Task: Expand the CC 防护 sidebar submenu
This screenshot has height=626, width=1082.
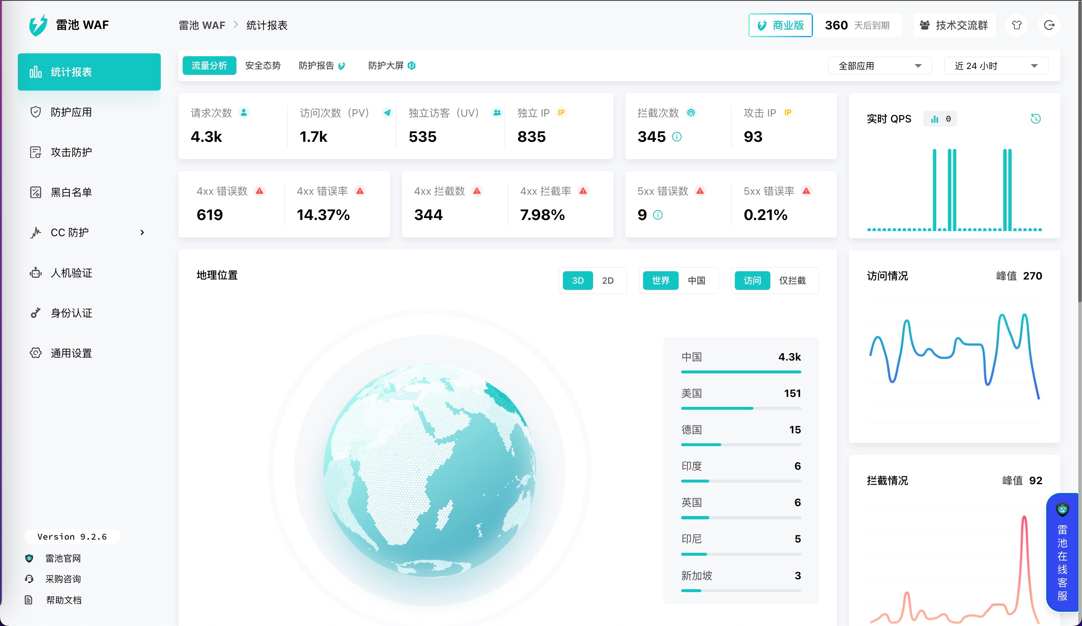Action: pyautogui.click(x=142, y=232)
